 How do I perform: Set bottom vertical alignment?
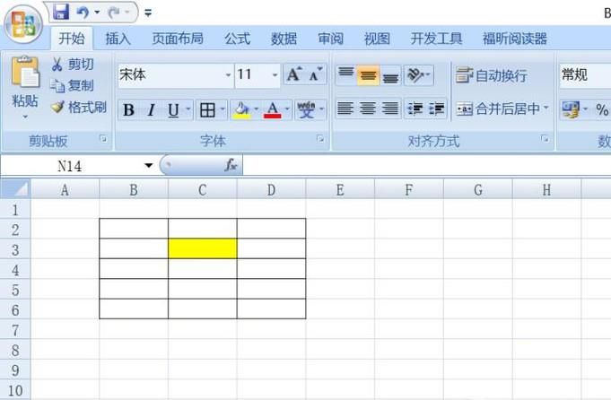[390, 74]
